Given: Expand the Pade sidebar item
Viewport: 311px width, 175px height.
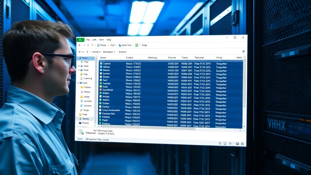Looking at the screenshot, I should pyautogui.click(x=79, y=70).
